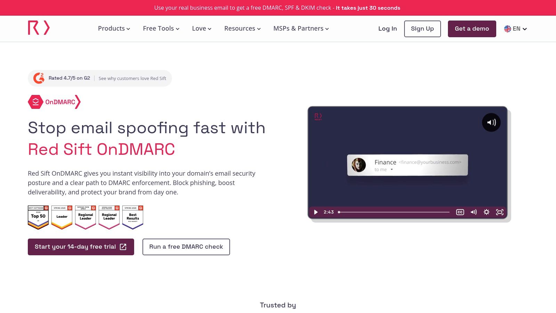Unmute video with large speaker button
Screen dimensions: 556x313
click(x=491, y=122)
